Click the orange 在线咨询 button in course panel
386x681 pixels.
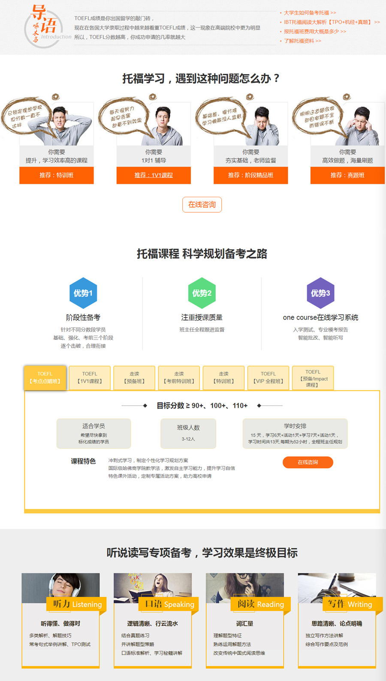pos(308,462)
